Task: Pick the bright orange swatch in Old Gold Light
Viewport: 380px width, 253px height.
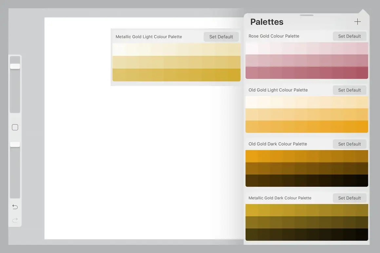Action: (x=362, y=126)
